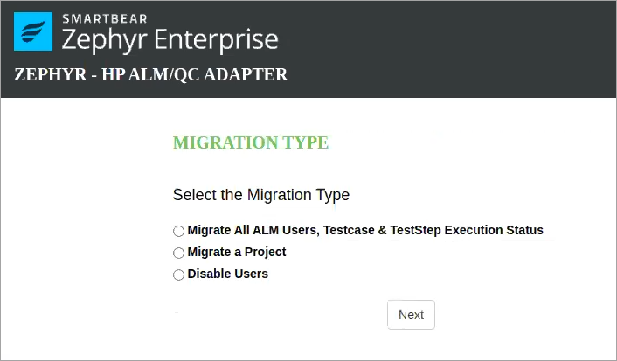
Task: Click the 'Select the Migration Type' prompt
Action: pyautogui.click(x=260, y=195)
